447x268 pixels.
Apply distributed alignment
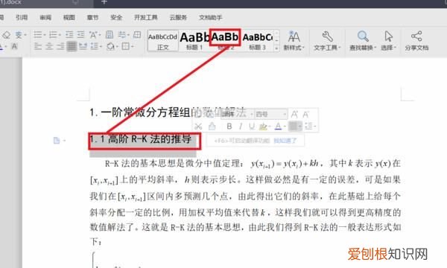(x=83, y=46)
